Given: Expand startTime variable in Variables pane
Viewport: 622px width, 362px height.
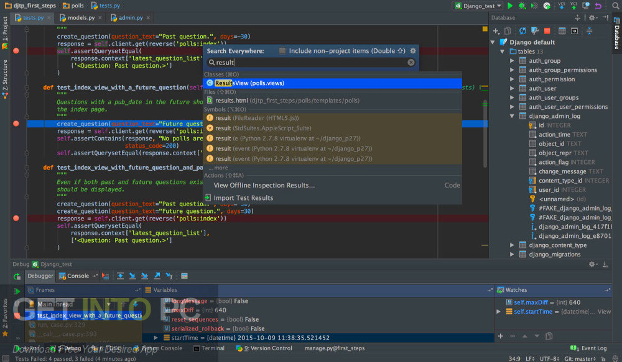Looking at the screenshot, I should 156,338.
